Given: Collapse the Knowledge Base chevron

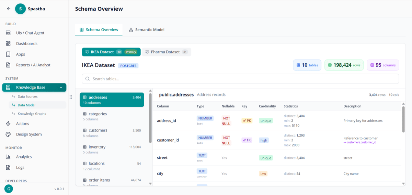Looking at the screenshot, I should click(x=61, y=88).
